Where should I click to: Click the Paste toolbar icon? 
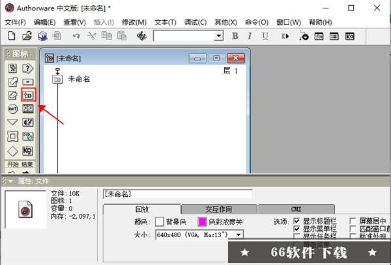(122, 36)
